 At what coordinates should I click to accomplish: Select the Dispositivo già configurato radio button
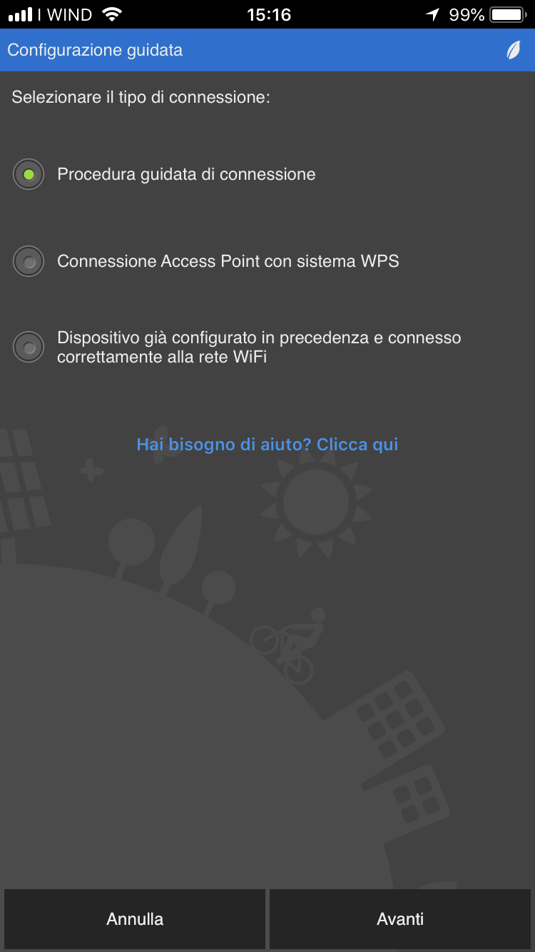pos(29,347)
